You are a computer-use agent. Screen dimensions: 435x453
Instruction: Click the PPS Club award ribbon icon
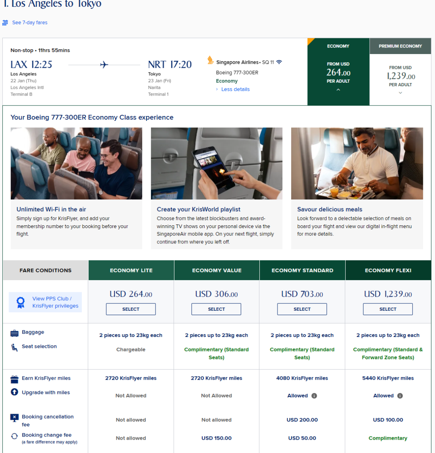coord(21,302)
